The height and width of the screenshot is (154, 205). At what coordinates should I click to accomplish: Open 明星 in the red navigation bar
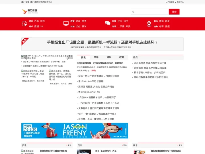click(167, 21)
